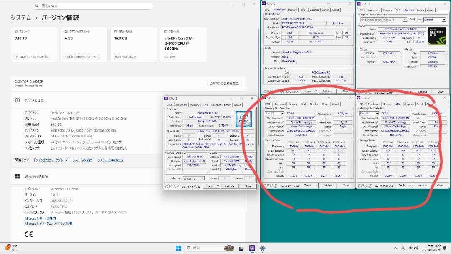Select the CPU tab in the Mainboard window
This screenshot has width=451, height=254.
(x=267, y=10)
